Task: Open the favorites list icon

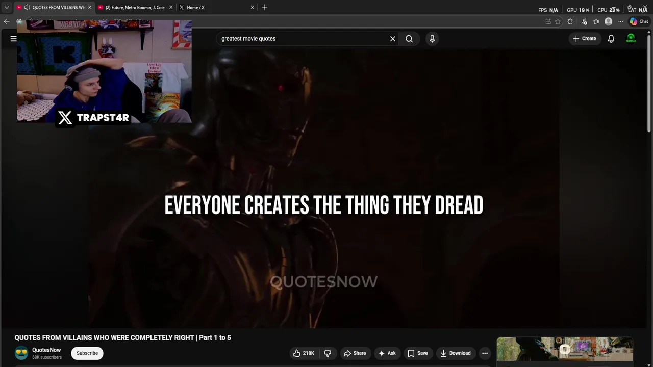Action: (x=596, y=21)
